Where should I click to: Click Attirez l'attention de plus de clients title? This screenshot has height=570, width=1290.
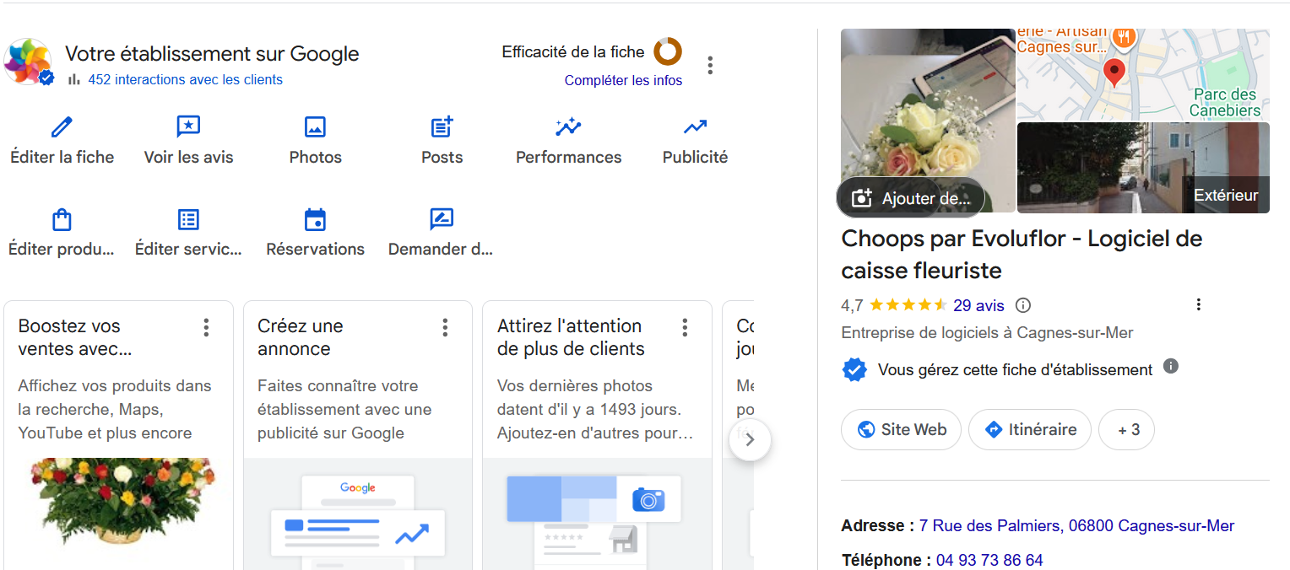571,337
